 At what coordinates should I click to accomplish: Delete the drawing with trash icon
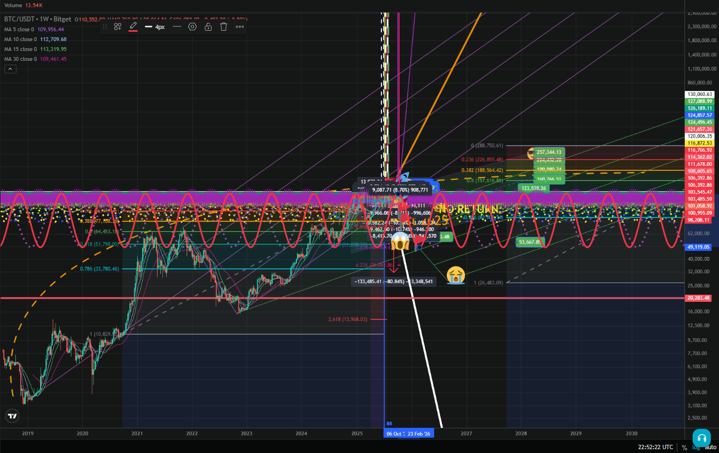pos(223,26)
